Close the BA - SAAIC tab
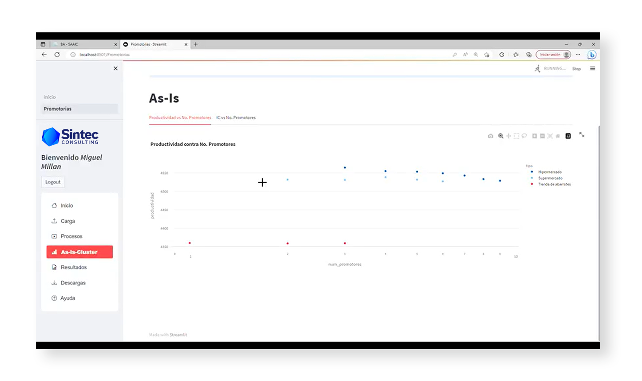This screenshot has height=381, width=642. point(116,44)
